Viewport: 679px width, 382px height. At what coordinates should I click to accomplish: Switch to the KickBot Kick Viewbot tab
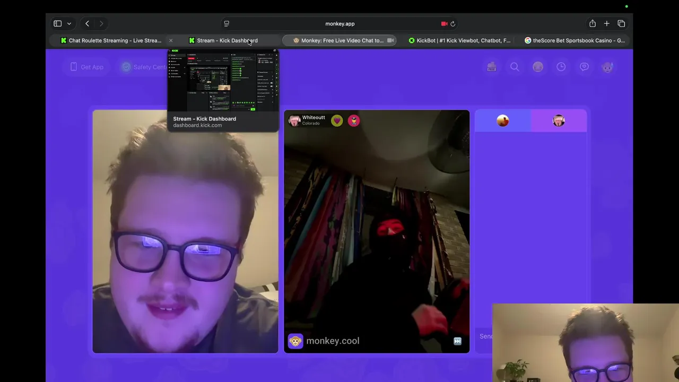459,40
